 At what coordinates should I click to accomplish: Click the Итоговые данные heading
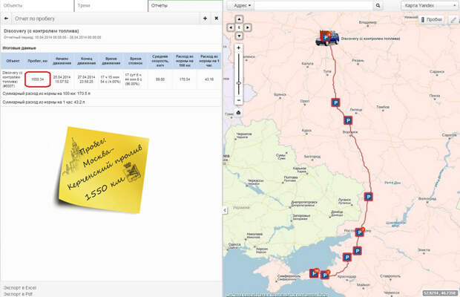(x=19, y=48)
